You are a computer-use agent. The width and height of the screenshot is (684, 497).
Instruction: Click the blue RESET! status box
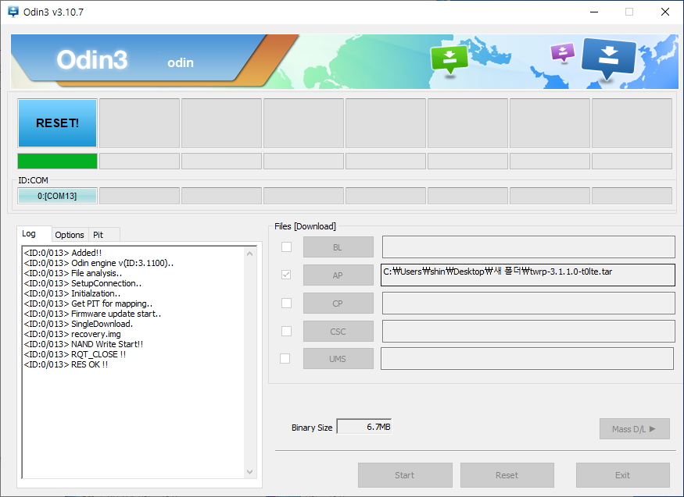[x=58, y=123]
